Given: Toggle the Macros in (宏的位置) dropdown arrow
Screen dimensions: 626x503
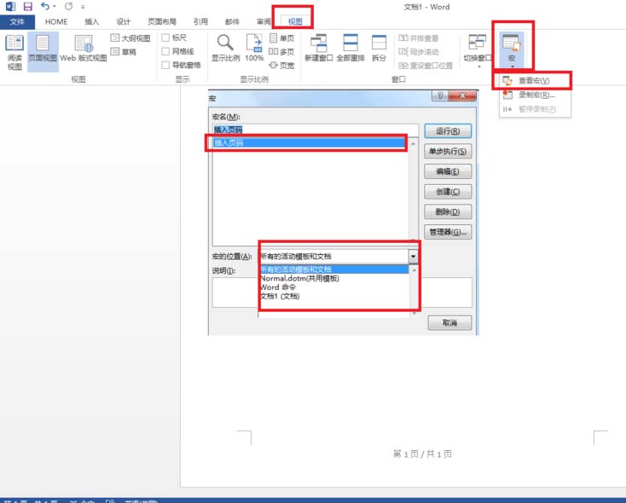Looking at the screenshot, I should 413,257.
